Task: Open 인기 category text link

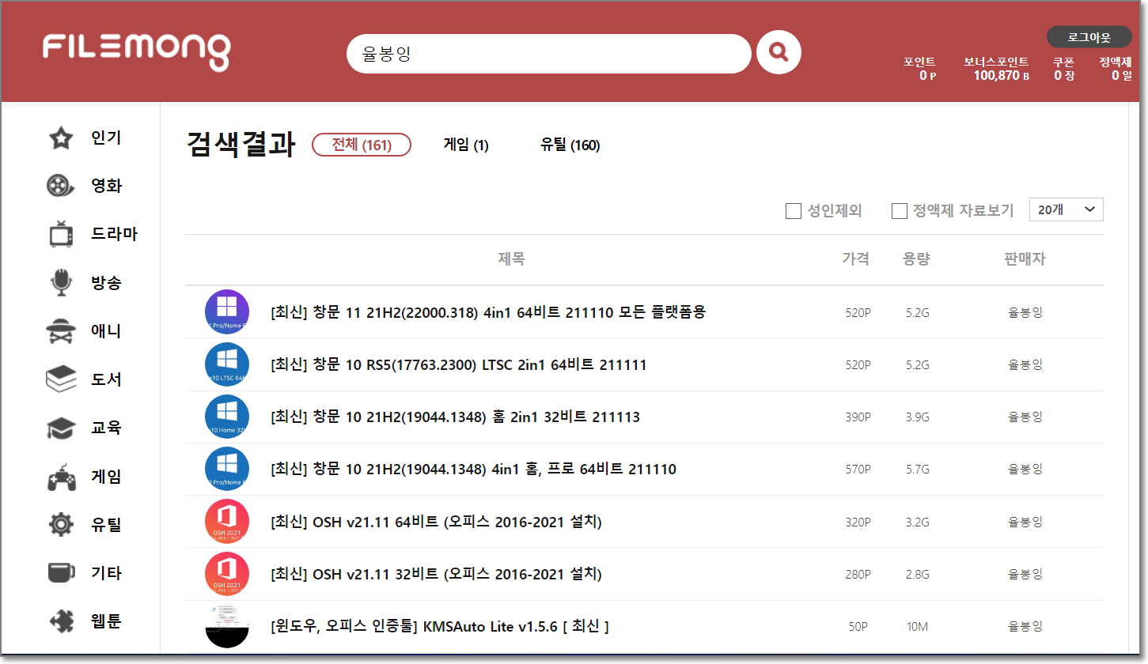Action: [107, 138]
